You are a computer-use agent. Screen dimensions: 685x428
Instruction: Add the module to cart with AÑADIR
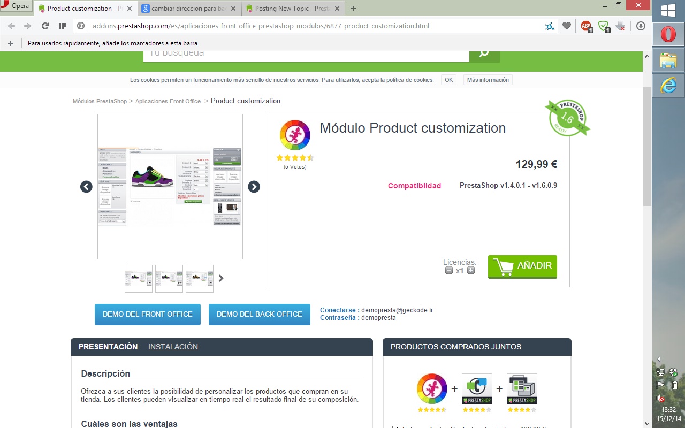click(522, 266)
